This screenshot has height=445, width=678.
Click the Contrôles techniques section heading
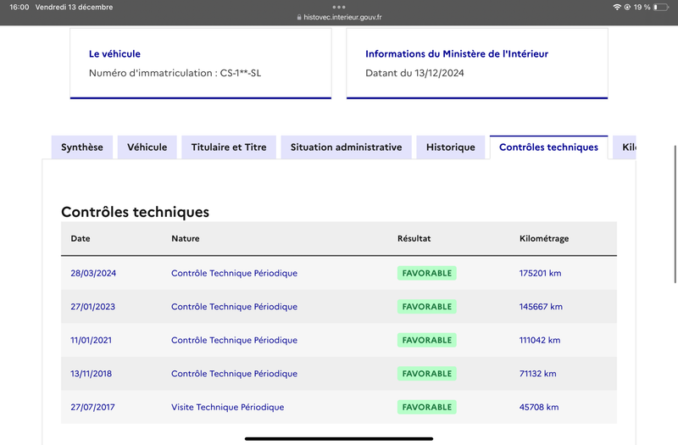click(x=136, y=213)
